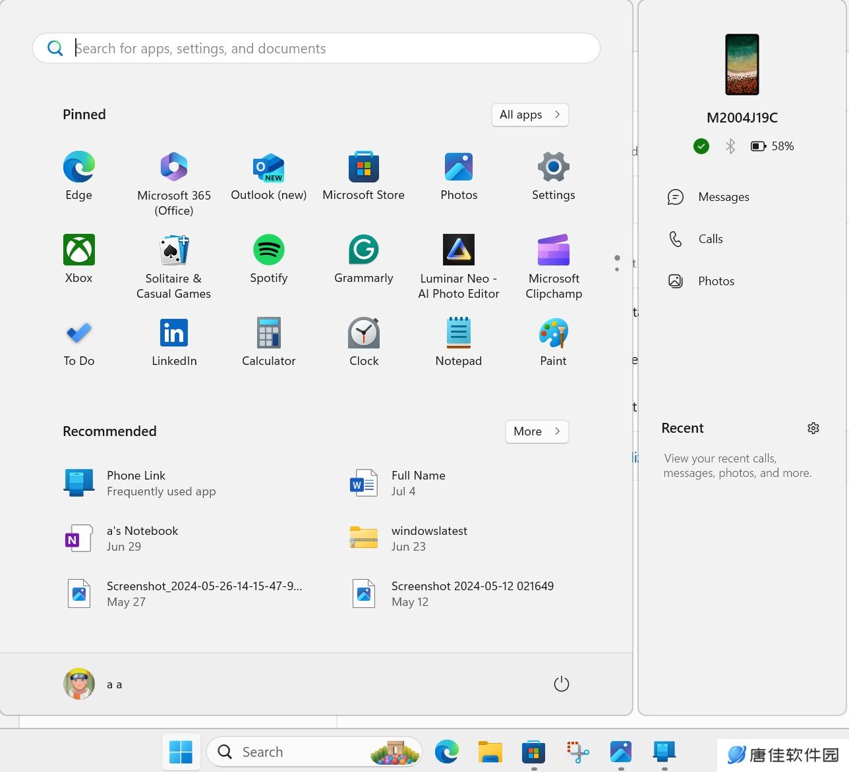Open Calls in phone panel
This screenshot has height=772, width=849.
[695, 239]
